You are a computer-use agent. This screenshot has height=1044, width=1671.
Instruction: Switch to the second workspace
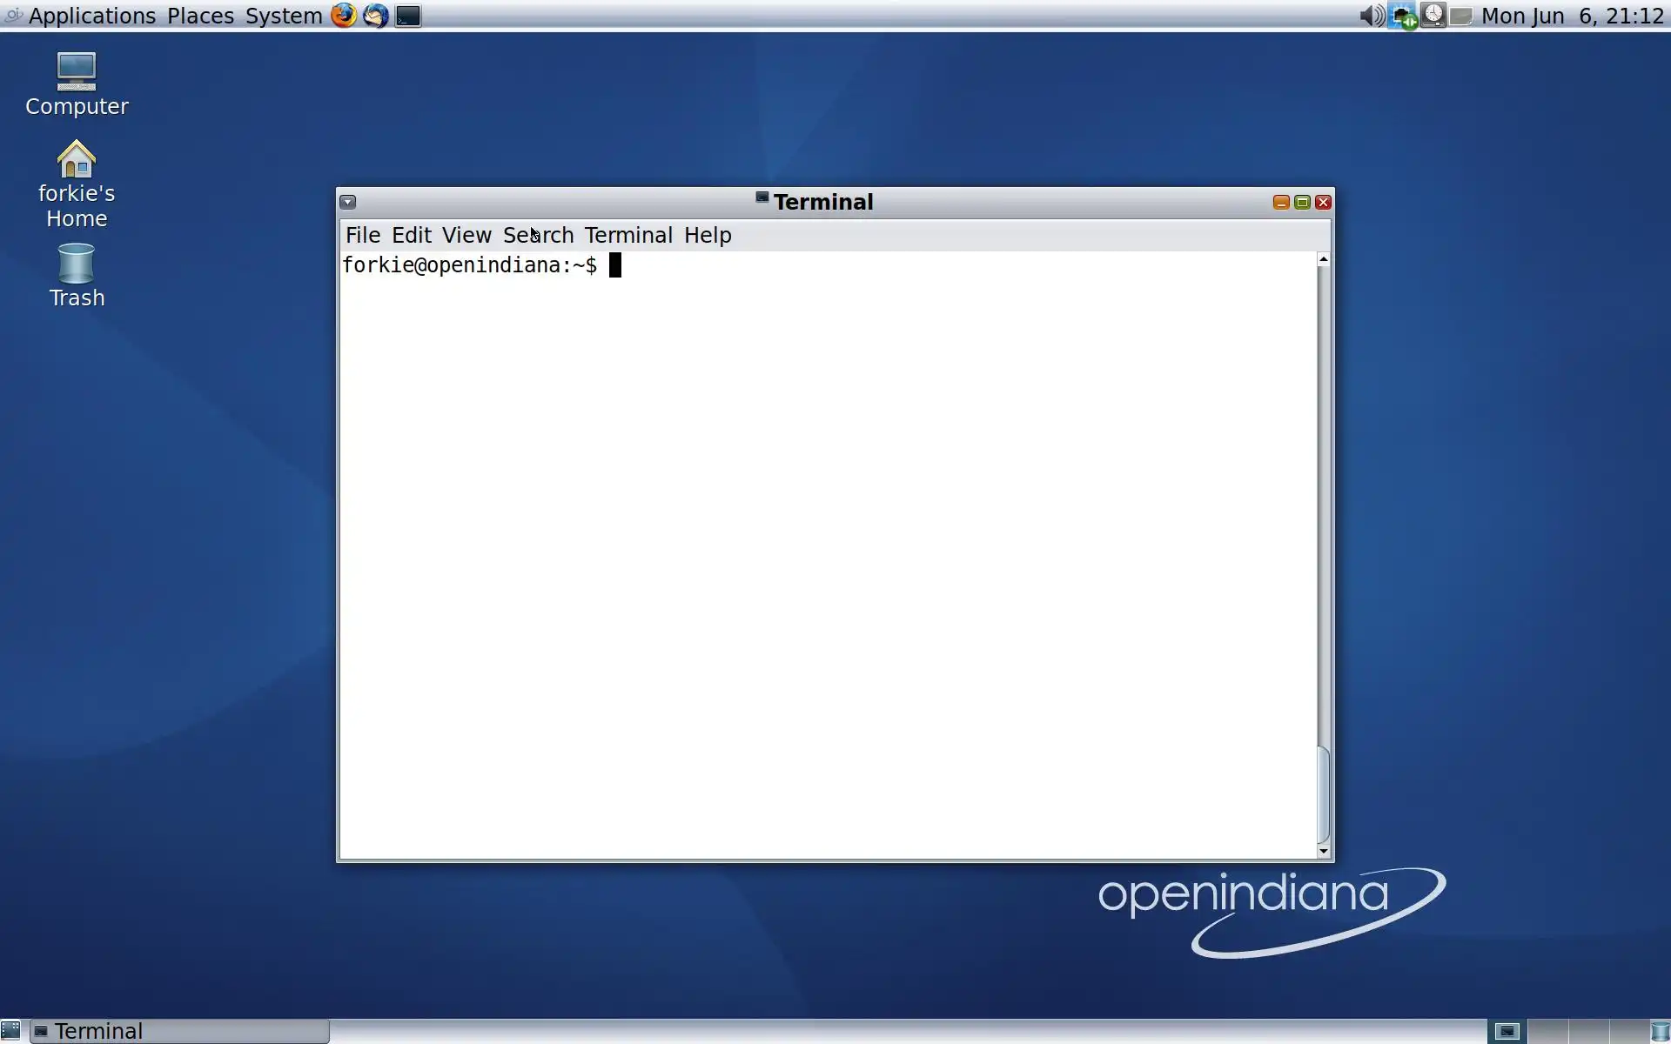point(1547,1031)
